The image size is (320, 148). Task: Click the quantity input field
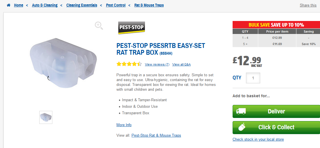tap(253, 78)
